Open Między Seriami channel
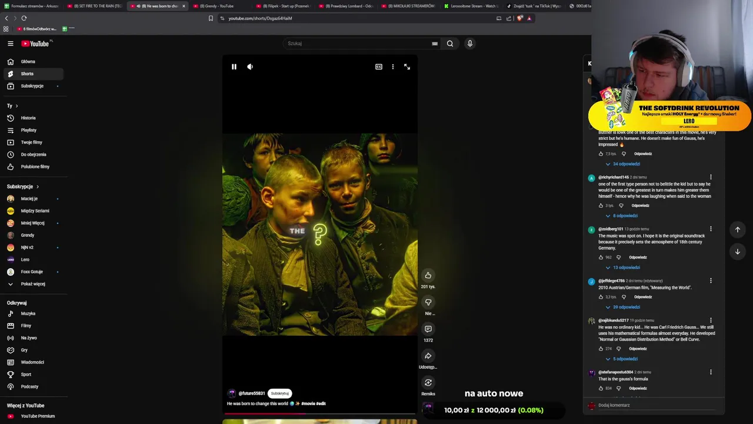This screenshot has height=424, width=753. [34, 211]
